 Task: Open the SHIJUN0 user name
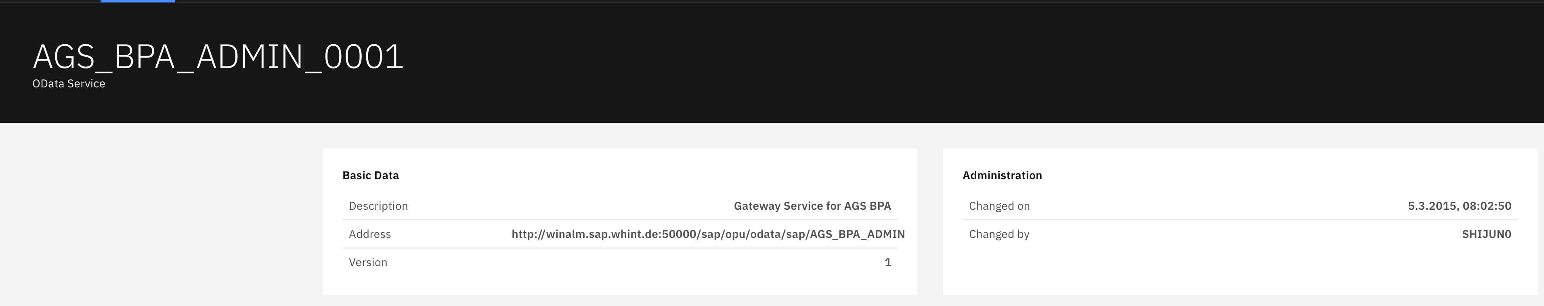[x=1486, y=234]
